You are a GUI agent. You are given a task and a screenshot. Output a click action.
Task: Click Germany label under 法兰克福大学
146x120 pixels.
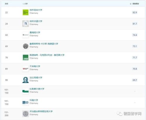[x=34, y=81]
